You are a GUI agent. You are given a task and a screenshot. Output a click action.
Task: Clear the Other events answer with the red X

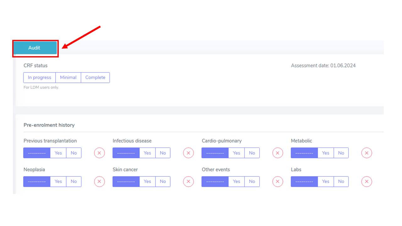[278, 181]
